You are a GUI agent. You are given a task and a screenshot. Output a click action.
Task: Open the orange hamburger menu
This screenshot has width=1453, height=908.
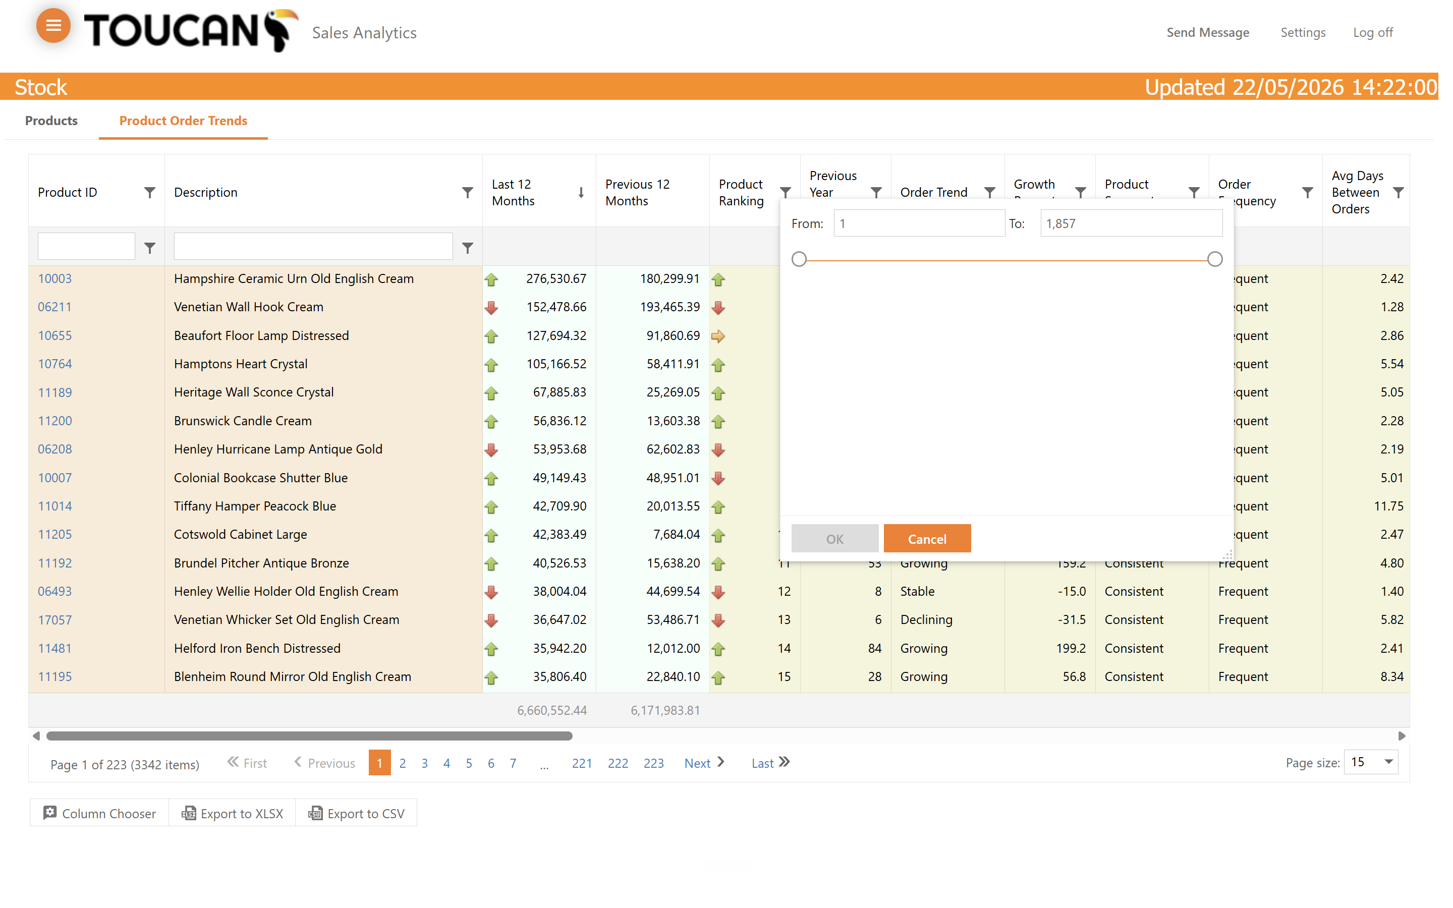(x=53, y=26)
